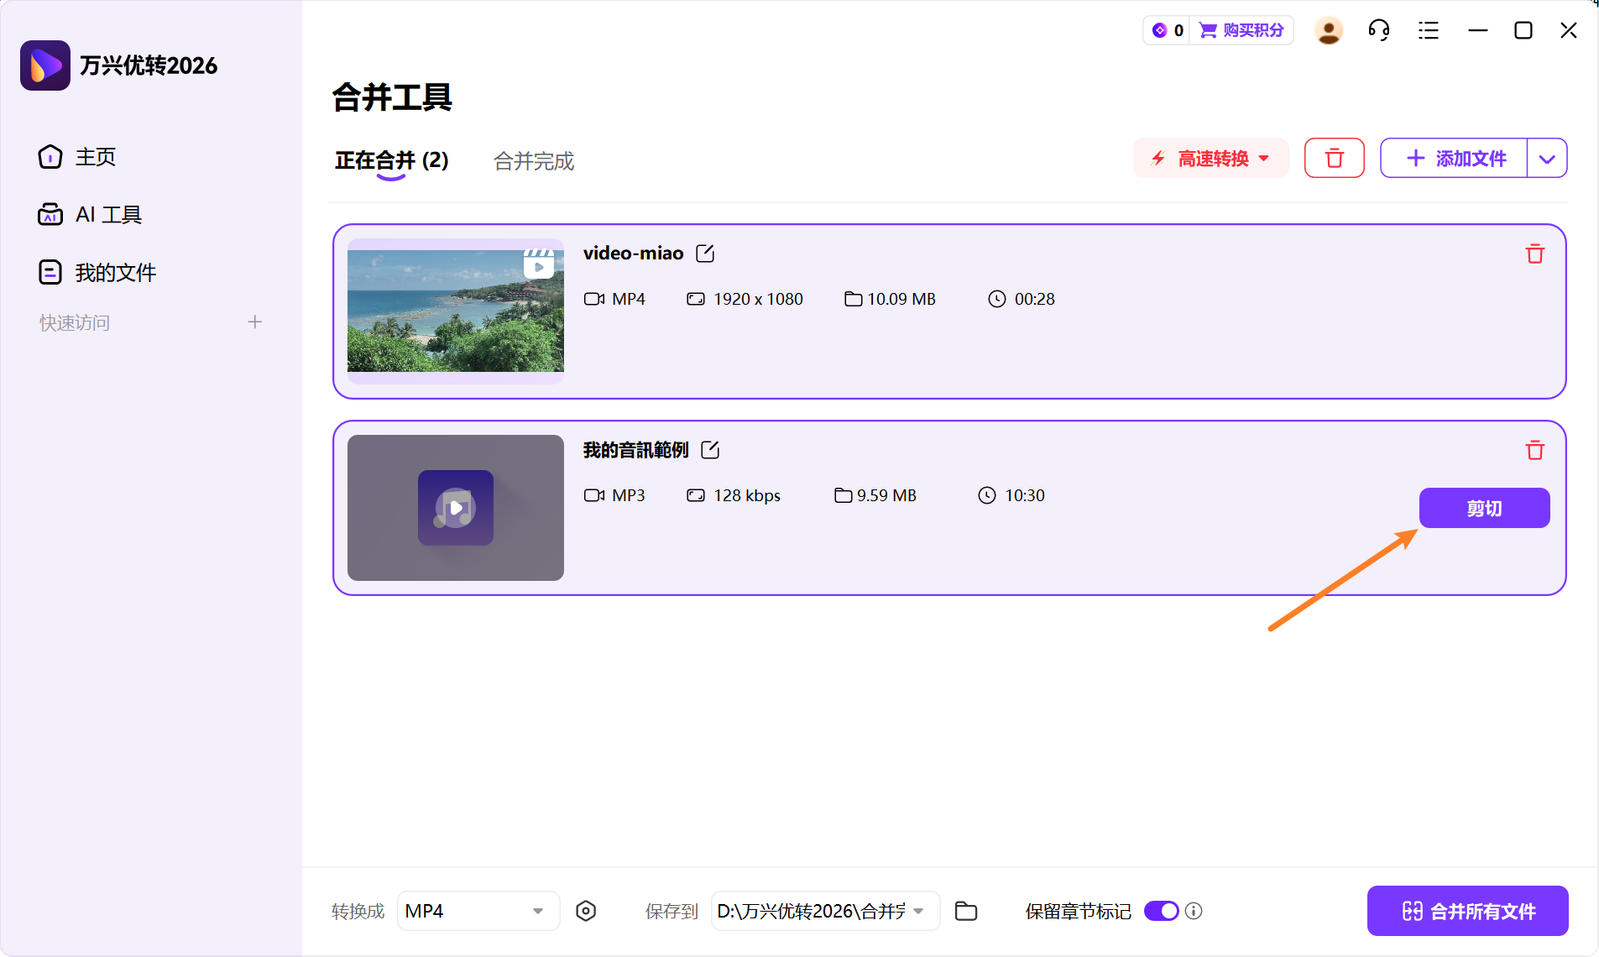Delete video-miao with its trash icon
Image resolution: width=1599 pixels, height=957 pixels.
1535,254
